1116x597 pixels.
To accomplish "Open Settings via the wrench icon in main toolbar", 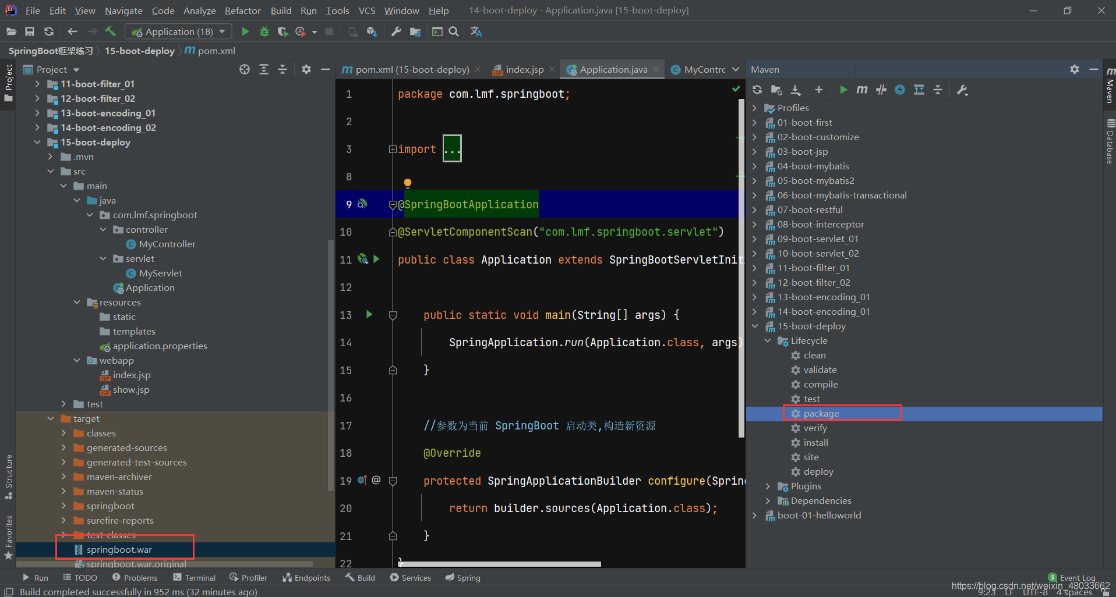I will 396,31.
